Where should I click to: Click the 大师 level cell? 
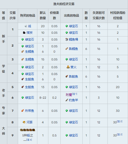click(x=4, y=131)
